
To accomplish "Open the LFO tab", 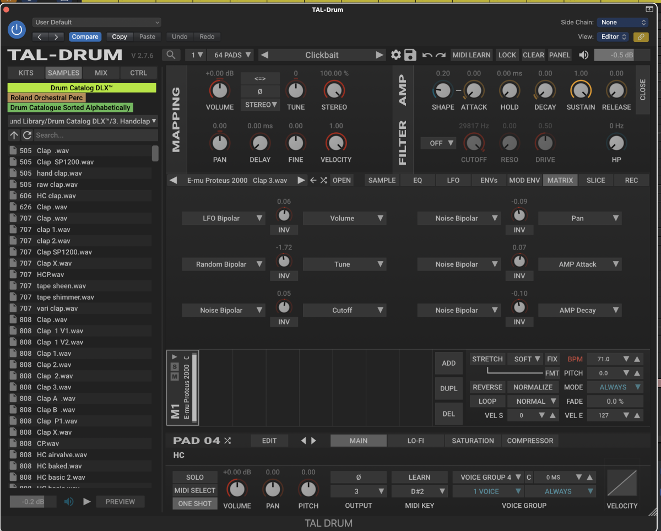I will [453, 180].
